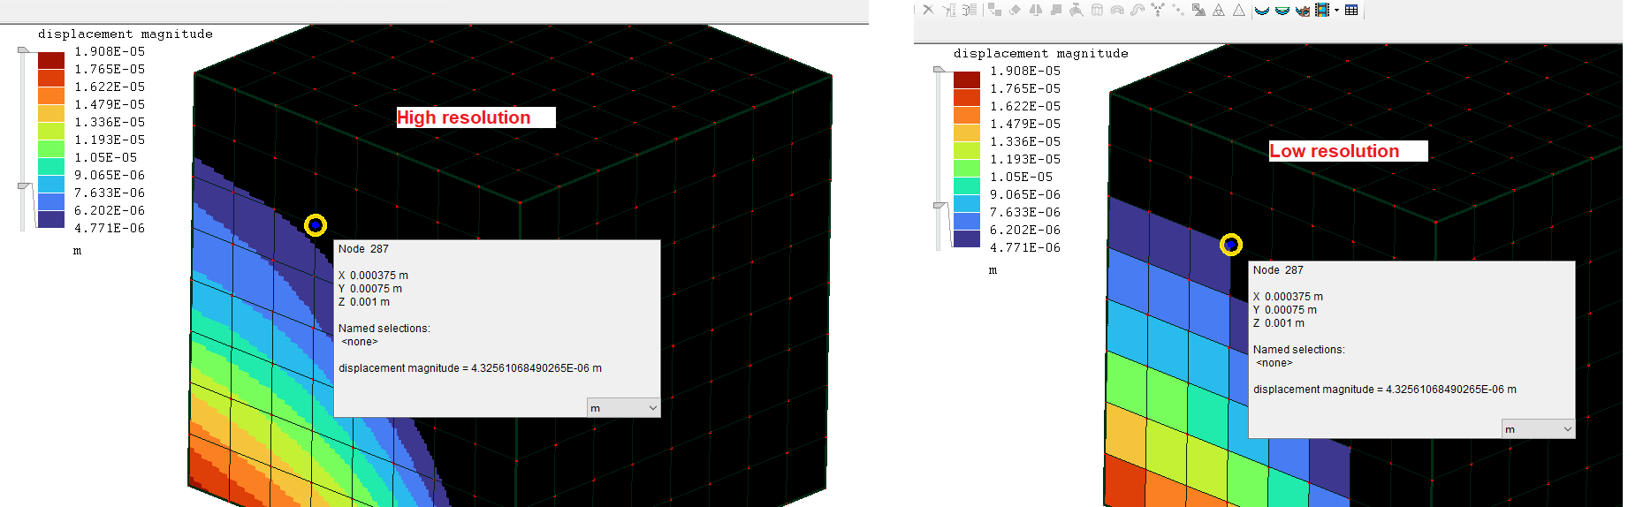The width and height of the screenshot is (1651, 507).
Task: Click the greyed converging arrows toolbar icon
Action: point(1158,10)
